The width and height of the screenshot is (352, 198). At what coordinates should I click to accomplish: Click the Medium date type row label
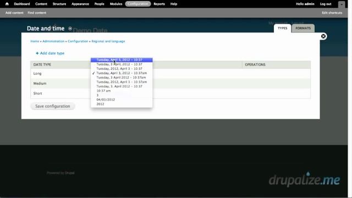40,83
